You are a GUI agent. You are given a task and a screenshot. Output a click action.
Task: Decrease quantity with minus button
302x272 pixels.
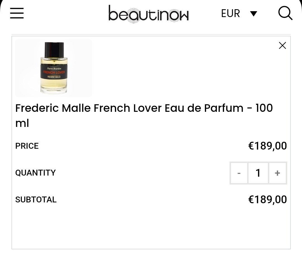[239, 173]
